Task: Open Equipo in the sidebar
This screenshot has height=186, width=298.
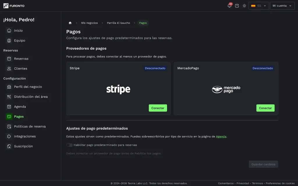Action: [x=19, y=40]
